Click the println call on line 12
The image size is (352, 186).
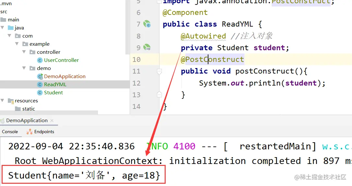pyautogui.click(x=265, y=83)
